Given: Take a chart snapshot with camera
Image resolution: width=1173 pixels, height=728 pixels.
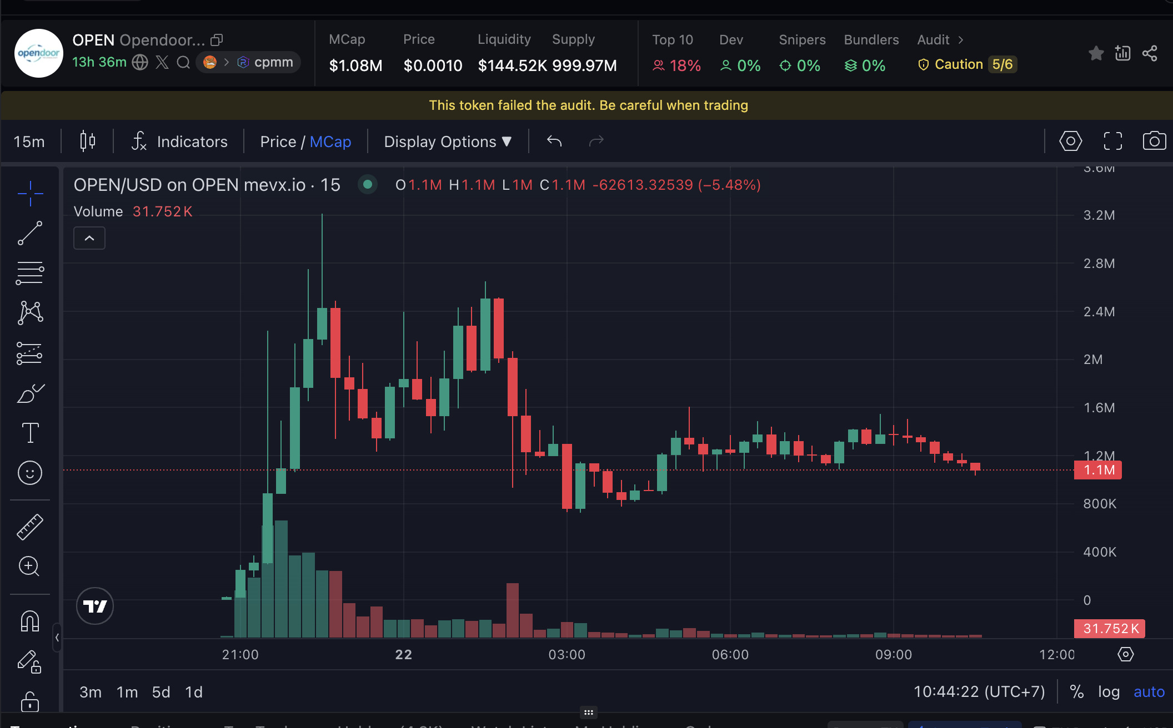Looking at the screenshot, I should click(1154, 141).
